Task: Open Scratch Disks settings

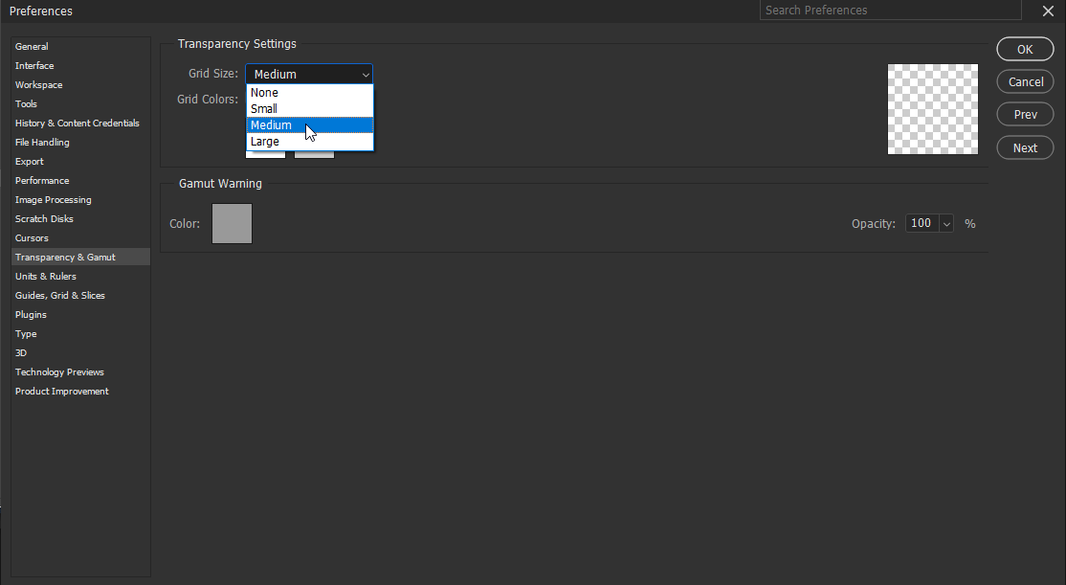Action: click(x=43, y=218)
